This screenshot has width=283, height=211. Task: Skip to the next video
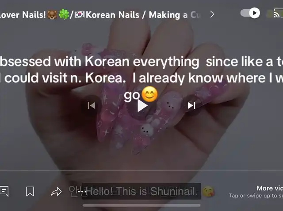191,106
